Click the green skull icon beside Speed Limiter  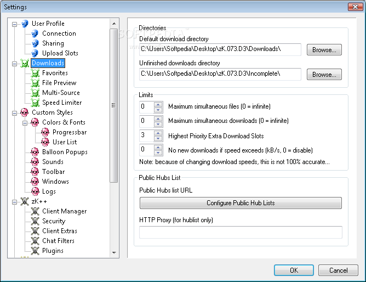point(35,103)
